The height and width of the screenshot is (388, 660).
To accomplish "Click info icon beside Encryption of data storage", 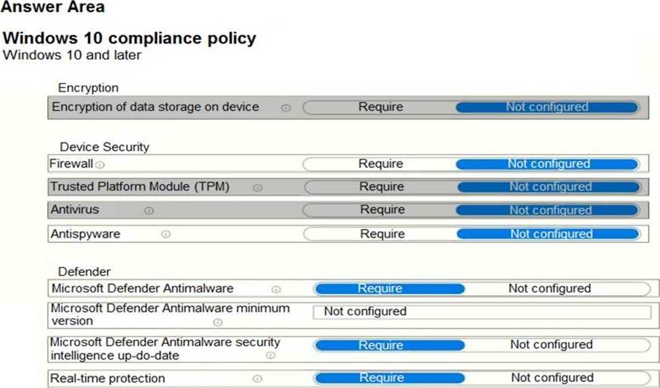I will click(x=286, y=108).
